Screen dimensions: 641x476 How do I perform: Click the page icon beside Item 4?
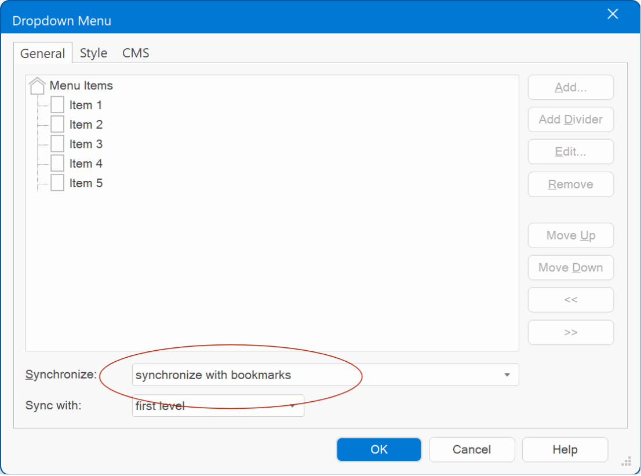(57, 163)
